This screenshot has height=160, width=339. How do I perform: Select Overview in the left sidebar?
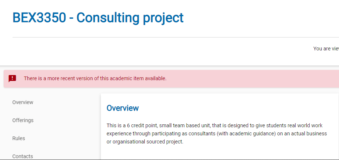pos(23,102)
